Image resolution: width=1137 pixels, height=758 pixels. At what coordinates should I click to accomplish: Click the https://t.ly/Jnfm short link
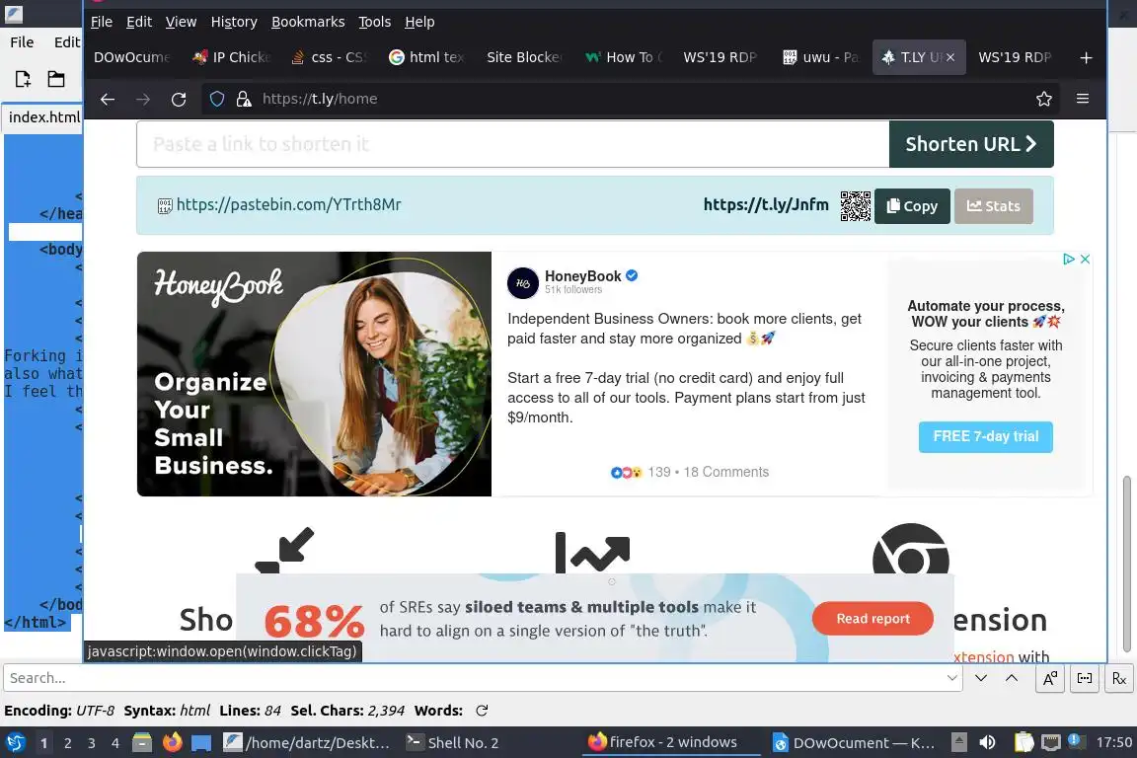coord(766,204)
